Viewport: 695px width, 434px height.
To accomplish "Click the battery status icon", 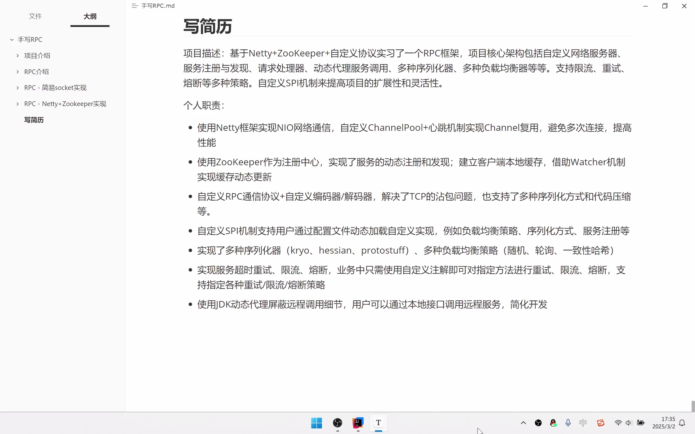I will click(x=641, y=423).
